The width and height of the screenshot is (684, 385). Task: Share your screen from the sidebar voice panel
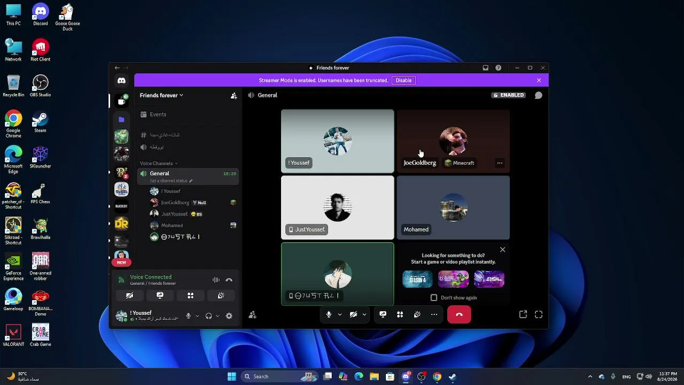[160, 296]
